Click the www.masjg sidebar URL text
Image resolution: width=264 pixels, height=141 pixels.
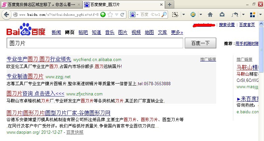[247, 87]
